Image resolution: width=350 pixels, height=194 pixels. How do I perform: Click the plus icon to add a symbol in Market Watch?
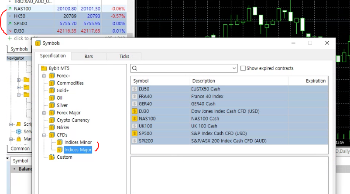[10, 38]
